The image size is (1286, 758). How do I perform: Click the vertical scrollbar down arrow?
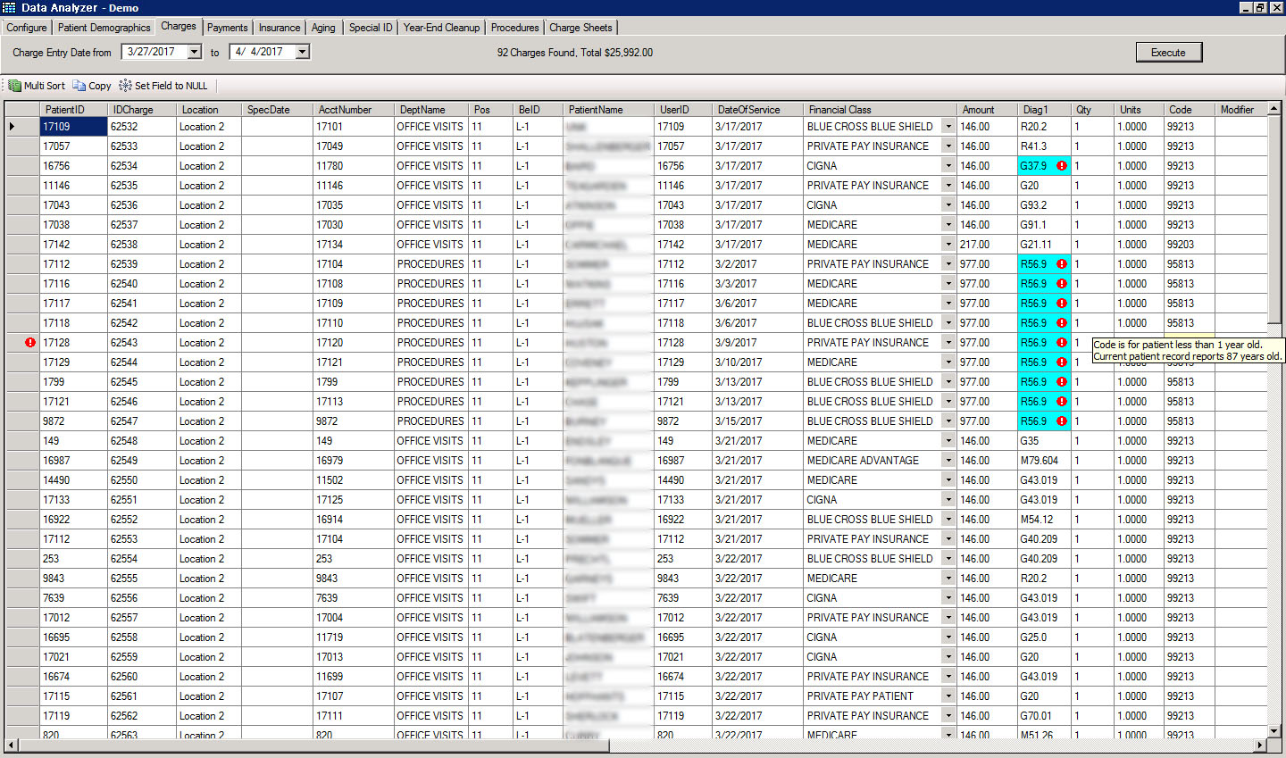(1275, 731)
